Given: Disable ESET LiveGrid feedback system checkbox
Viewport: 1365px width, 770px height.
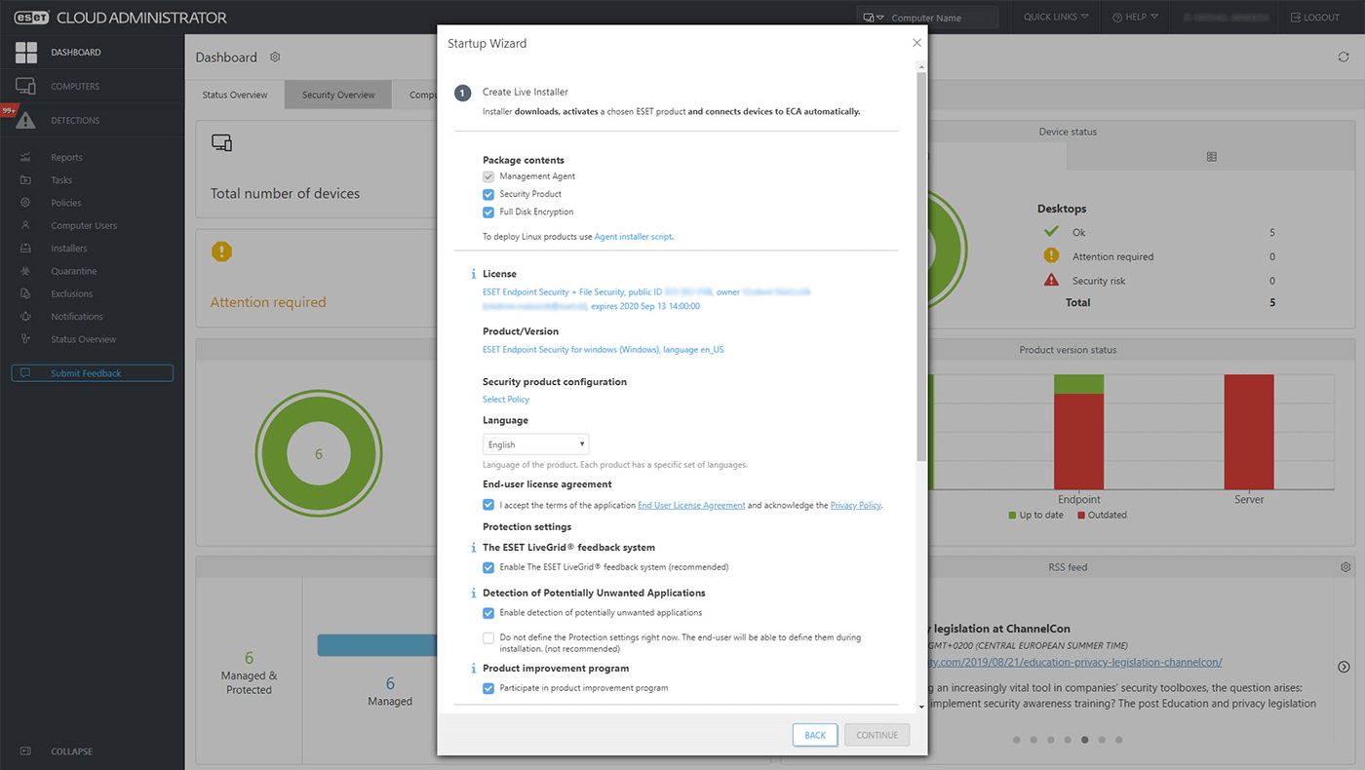Looking at the screenshot, I should point(488,567).
